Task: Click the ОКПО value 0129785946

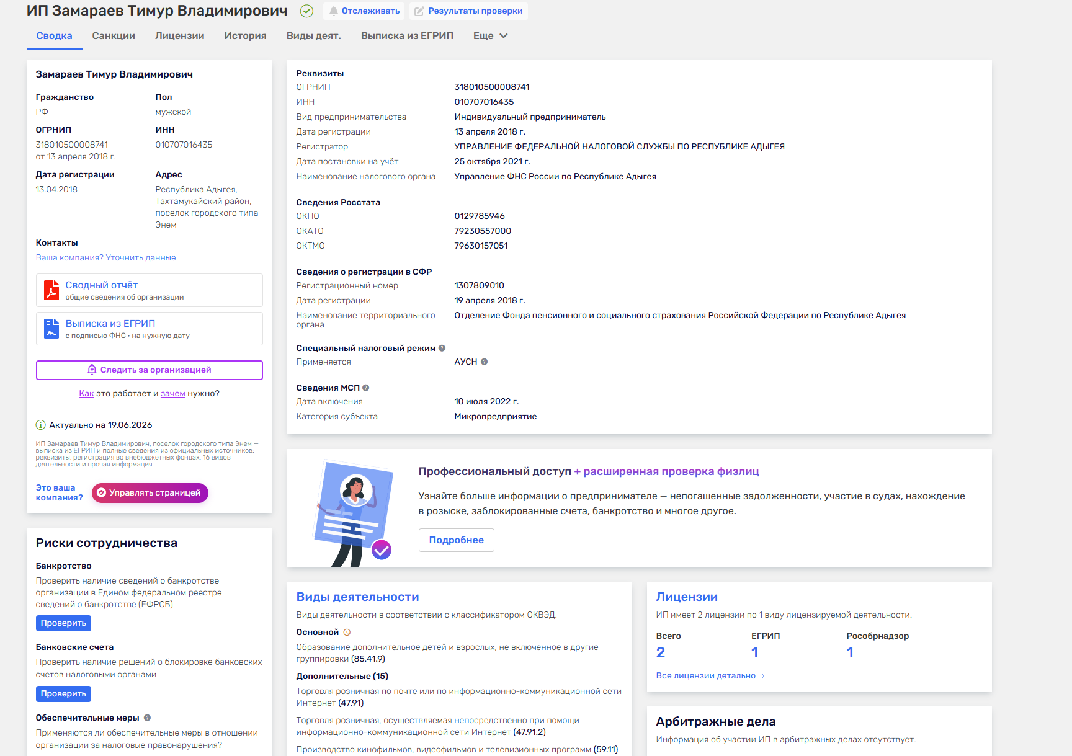Action: [x=480, y=216]
